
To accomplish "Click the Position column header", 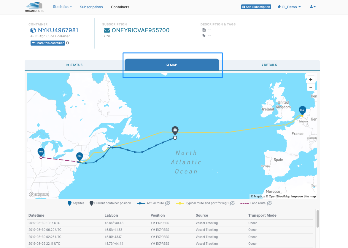I will pos(158,215).
